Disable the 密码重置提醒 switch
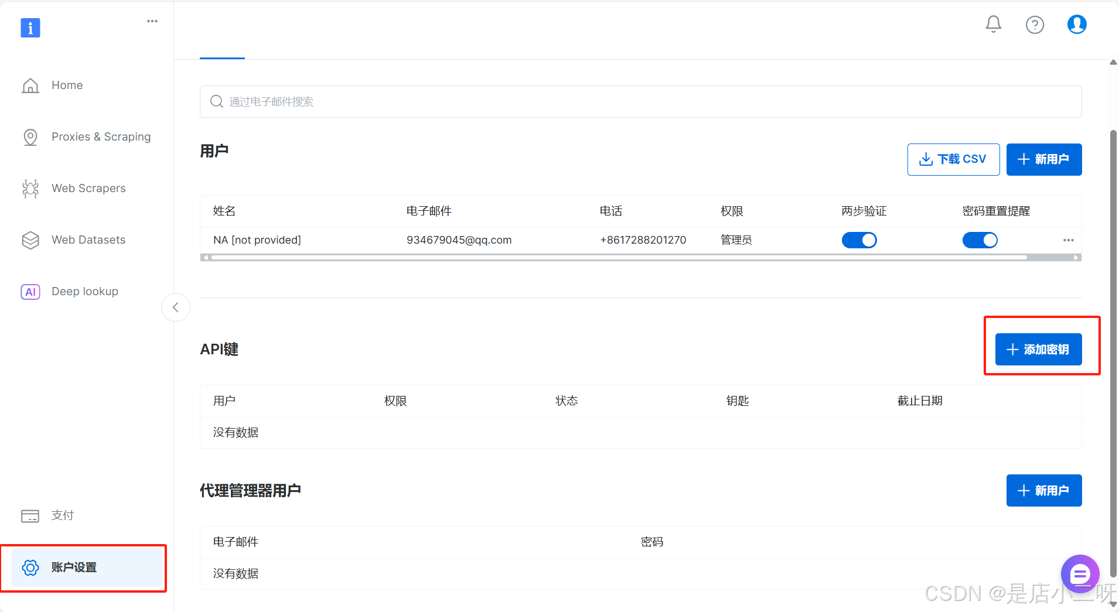 (x=980, y=240)
